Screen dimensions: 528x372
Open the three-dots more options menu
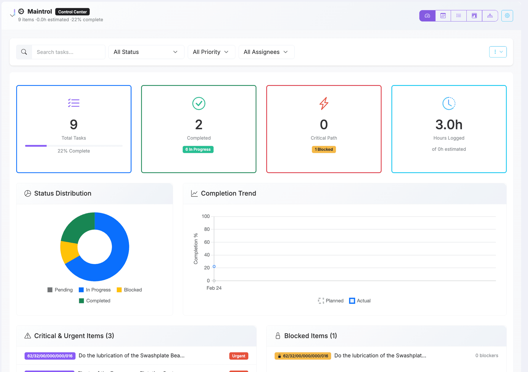point(497,52)
